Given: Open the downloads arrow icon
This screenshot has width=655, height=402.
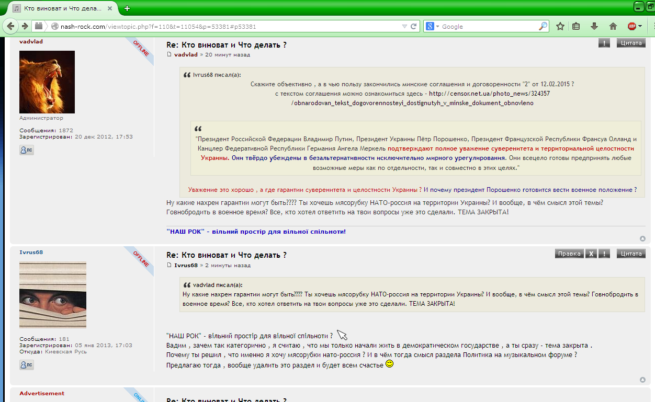Looking at the screenshot, I should (594, 26).
